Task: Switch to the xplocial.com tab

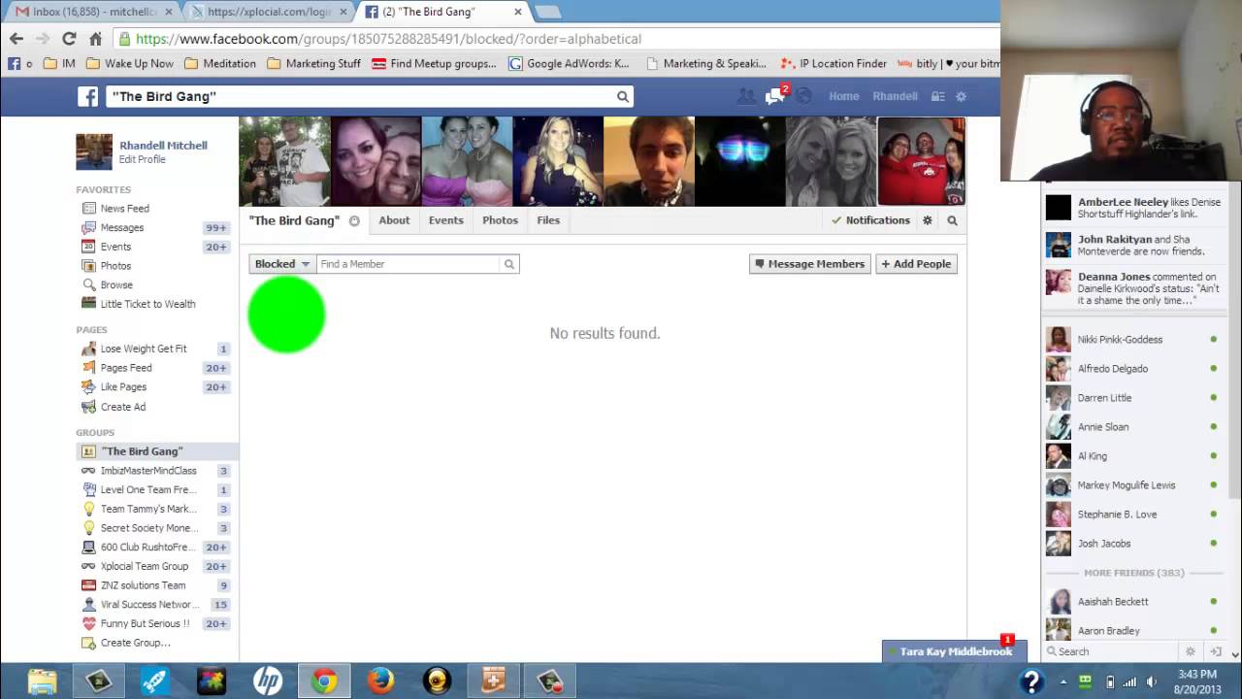Action: tap(268, 12)
